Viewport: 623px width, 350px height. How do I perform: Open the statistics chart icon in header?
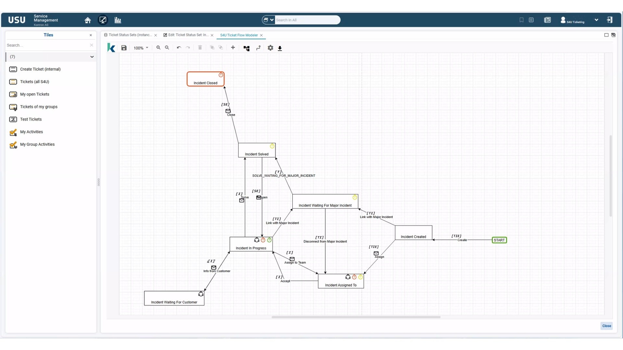pyautogui.click(x=118, y=20)
